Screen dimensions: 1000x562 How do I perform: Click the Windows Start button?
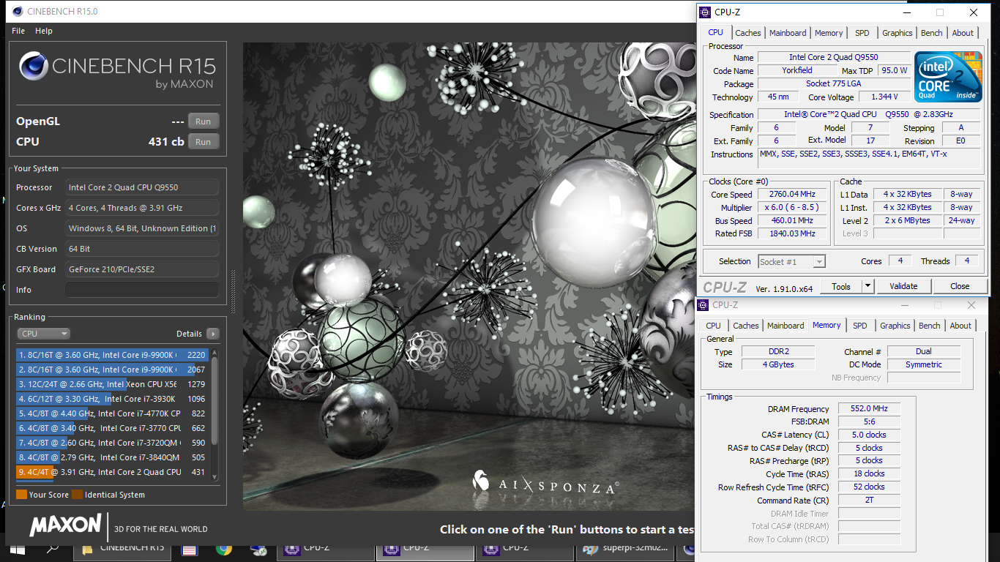(x=17, y=549)
